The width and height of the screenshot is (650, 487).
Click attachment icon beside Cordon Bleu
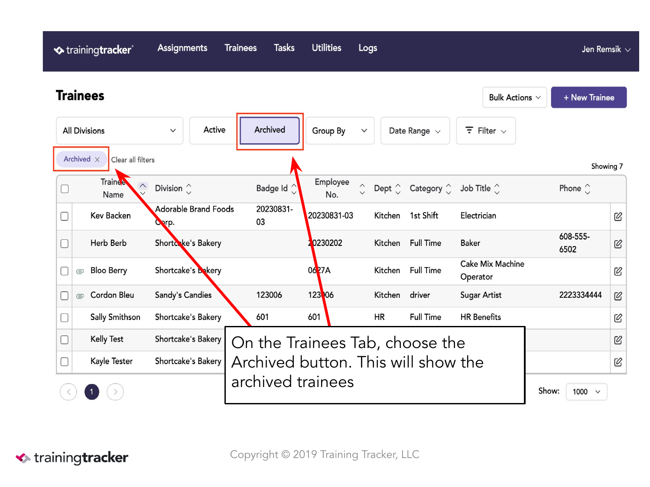tap(80, 296)
